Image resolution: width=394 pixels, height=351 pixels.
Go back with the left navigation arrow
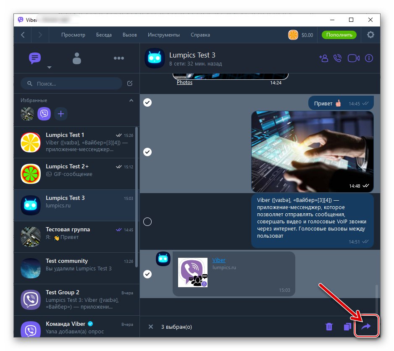click(23, 35)
